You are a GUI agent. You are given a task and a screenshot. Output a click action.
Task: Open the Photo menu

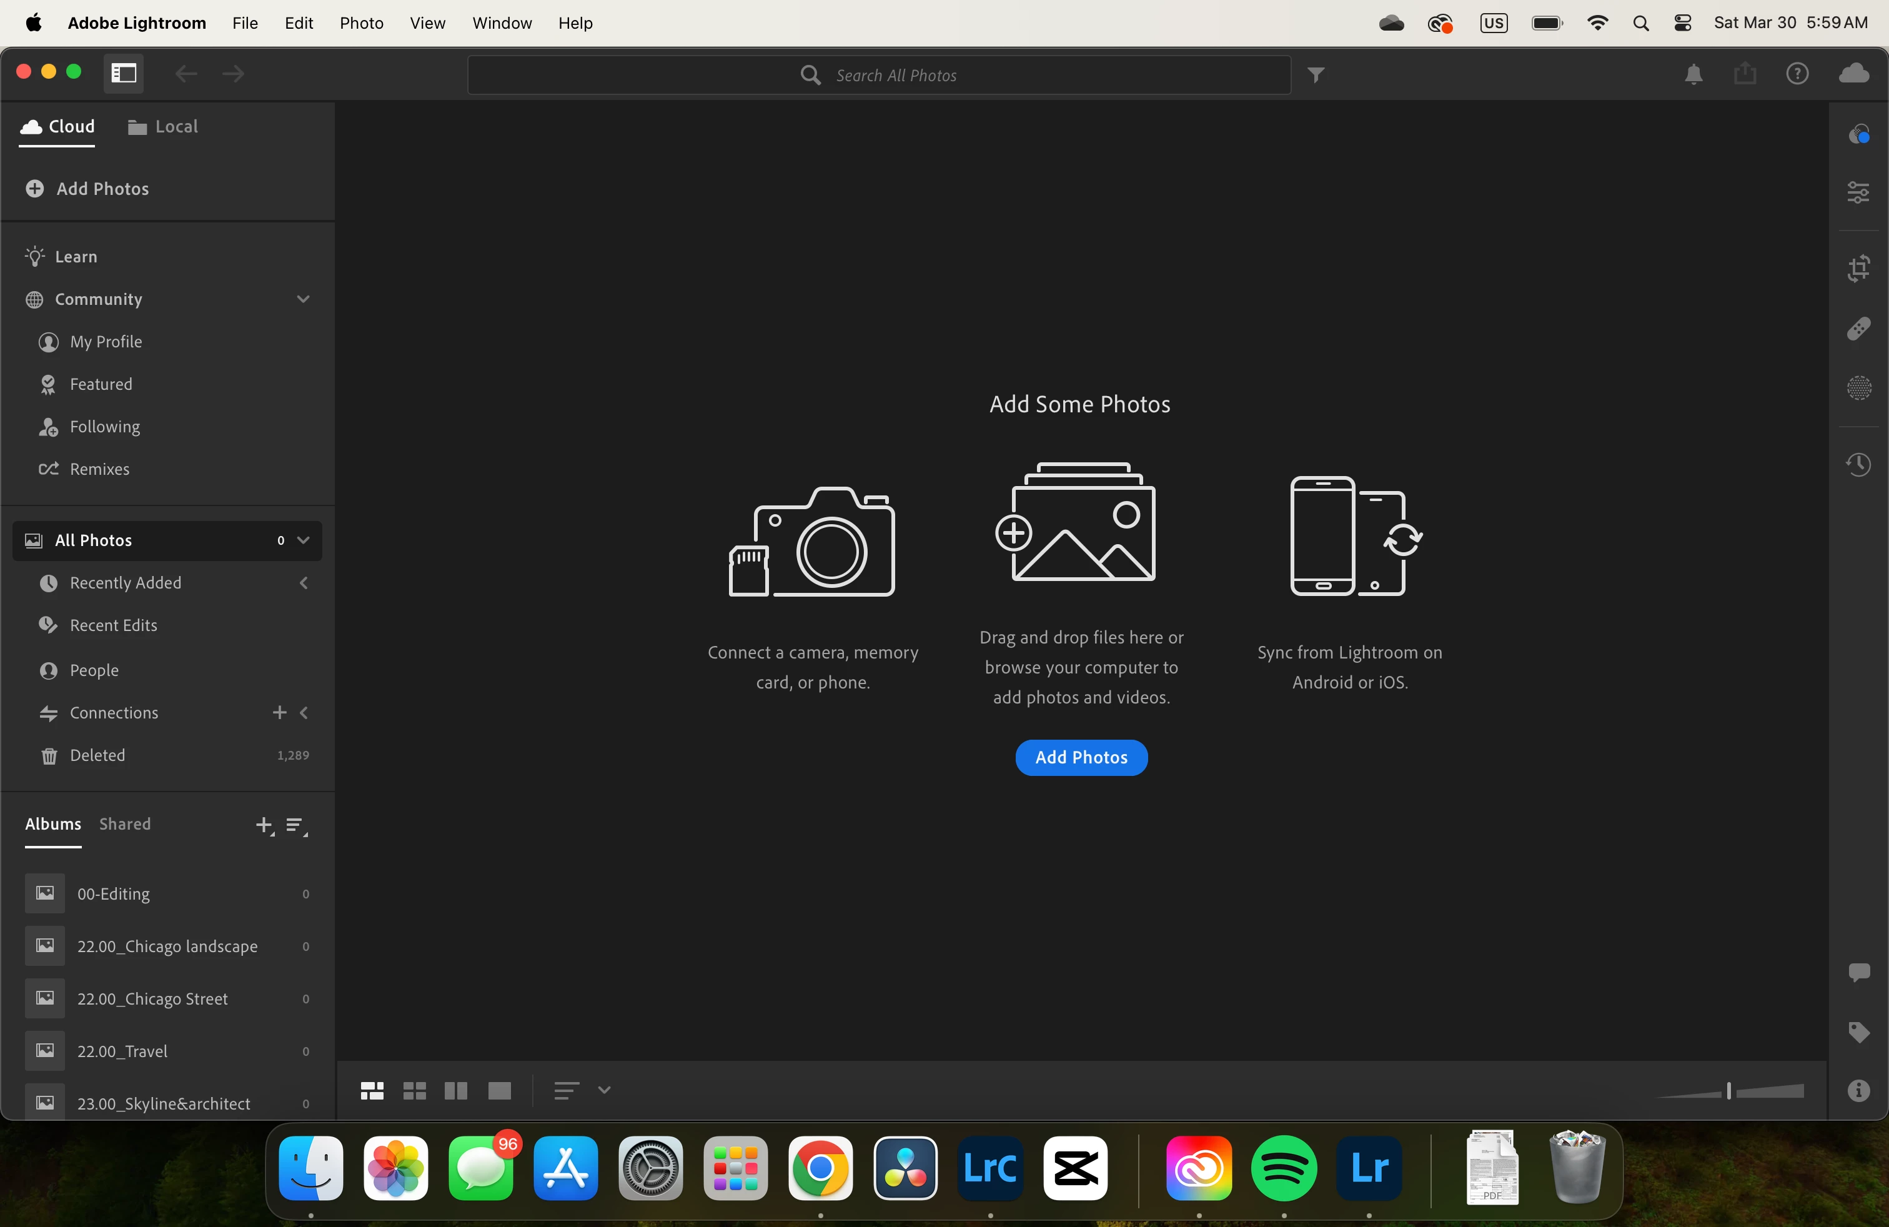click(x=361, y=23)
